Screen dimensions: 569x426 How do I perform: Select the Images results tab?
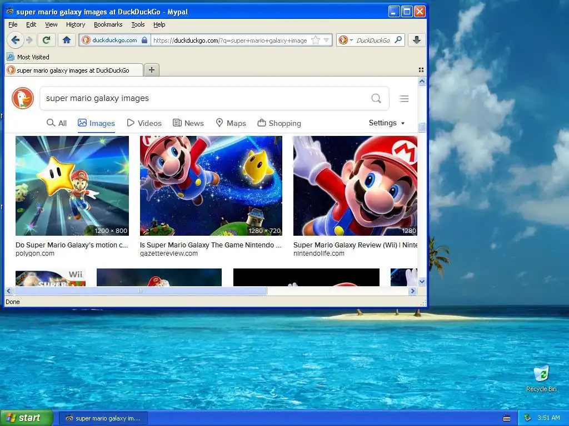(96, 123)
